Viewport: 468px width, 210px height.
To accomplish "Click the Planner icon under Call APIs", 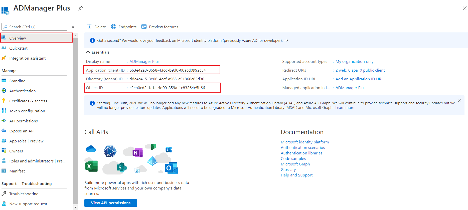I will [153, 147].
